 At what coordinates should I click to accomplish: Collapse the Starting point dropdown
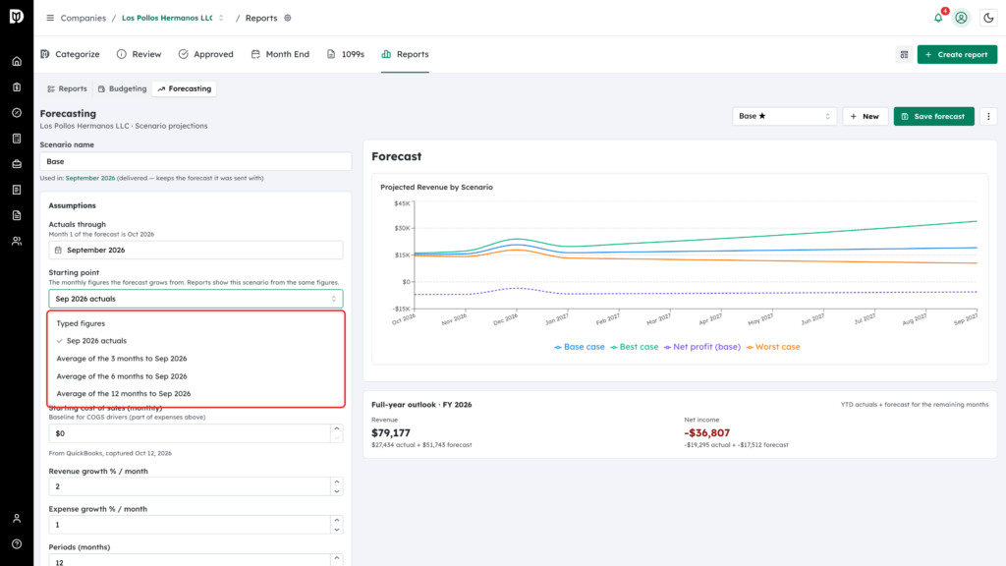tap(196, 299)
